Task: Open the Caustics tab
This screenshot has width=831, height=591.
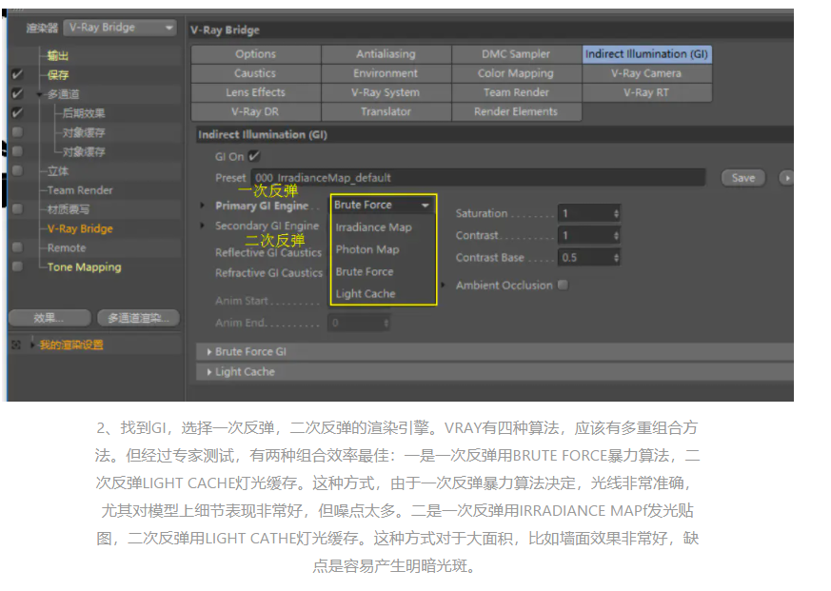Action: pyautogui.click(x=256, y=73)
